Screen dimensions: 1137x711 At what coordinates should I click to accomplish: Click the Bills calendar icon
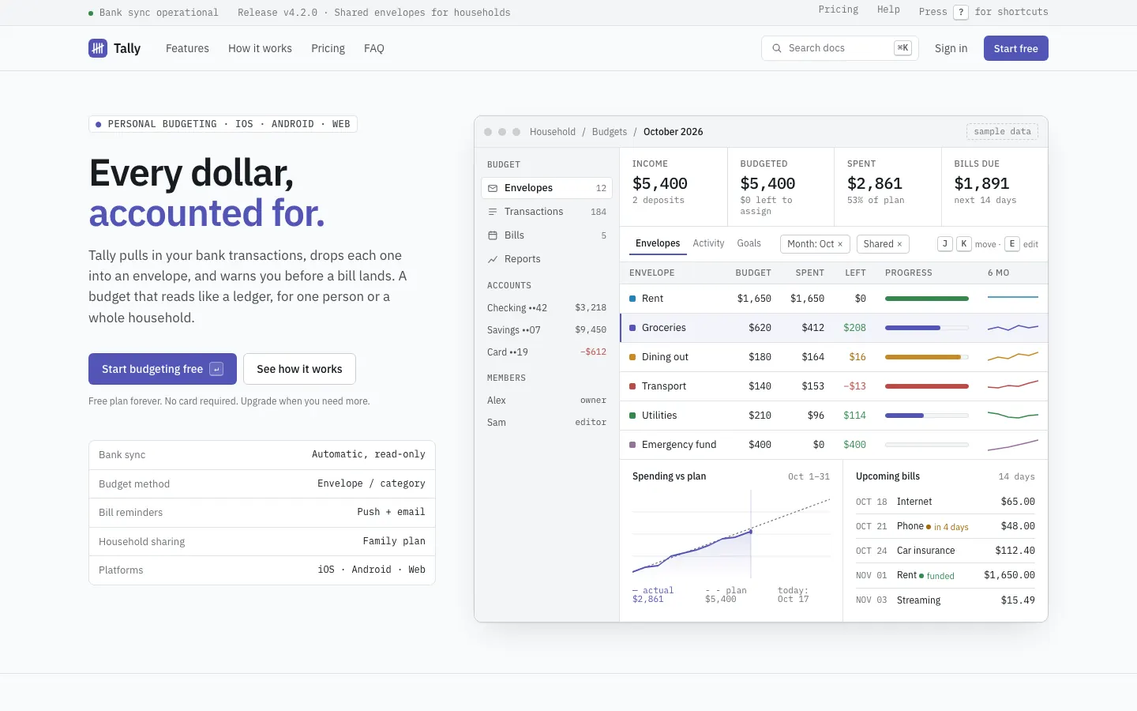pos(493,235)
